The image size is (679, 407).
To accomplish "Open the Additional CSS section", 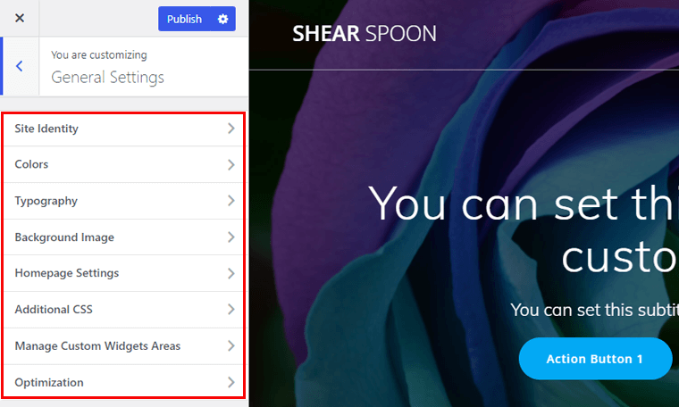I will coord(124,309).
